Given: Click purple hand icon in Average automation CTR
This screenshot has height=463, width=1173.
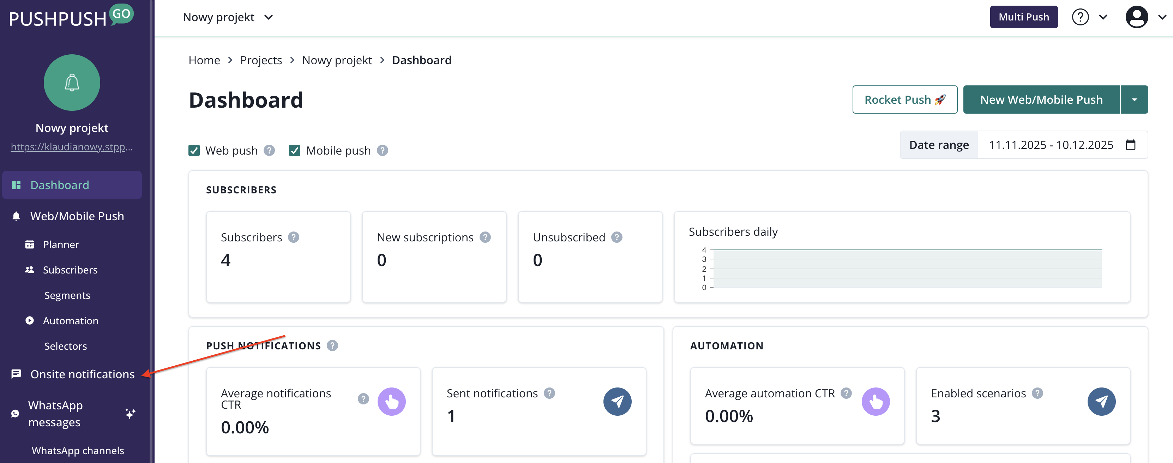Looking at the screenshot, I should 875,402.
